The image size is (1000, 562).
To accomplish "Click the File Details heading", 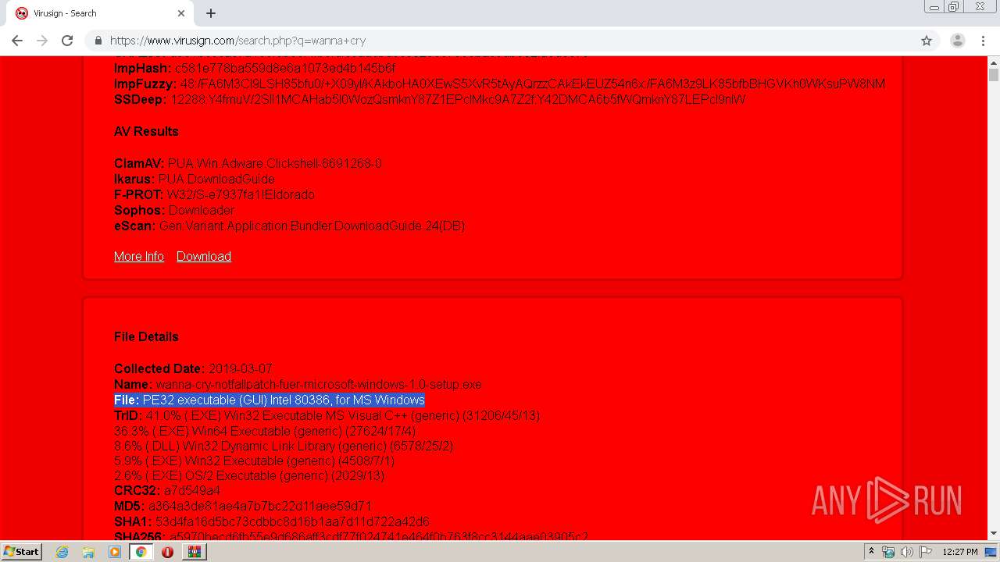I will (x=146, y=336).
